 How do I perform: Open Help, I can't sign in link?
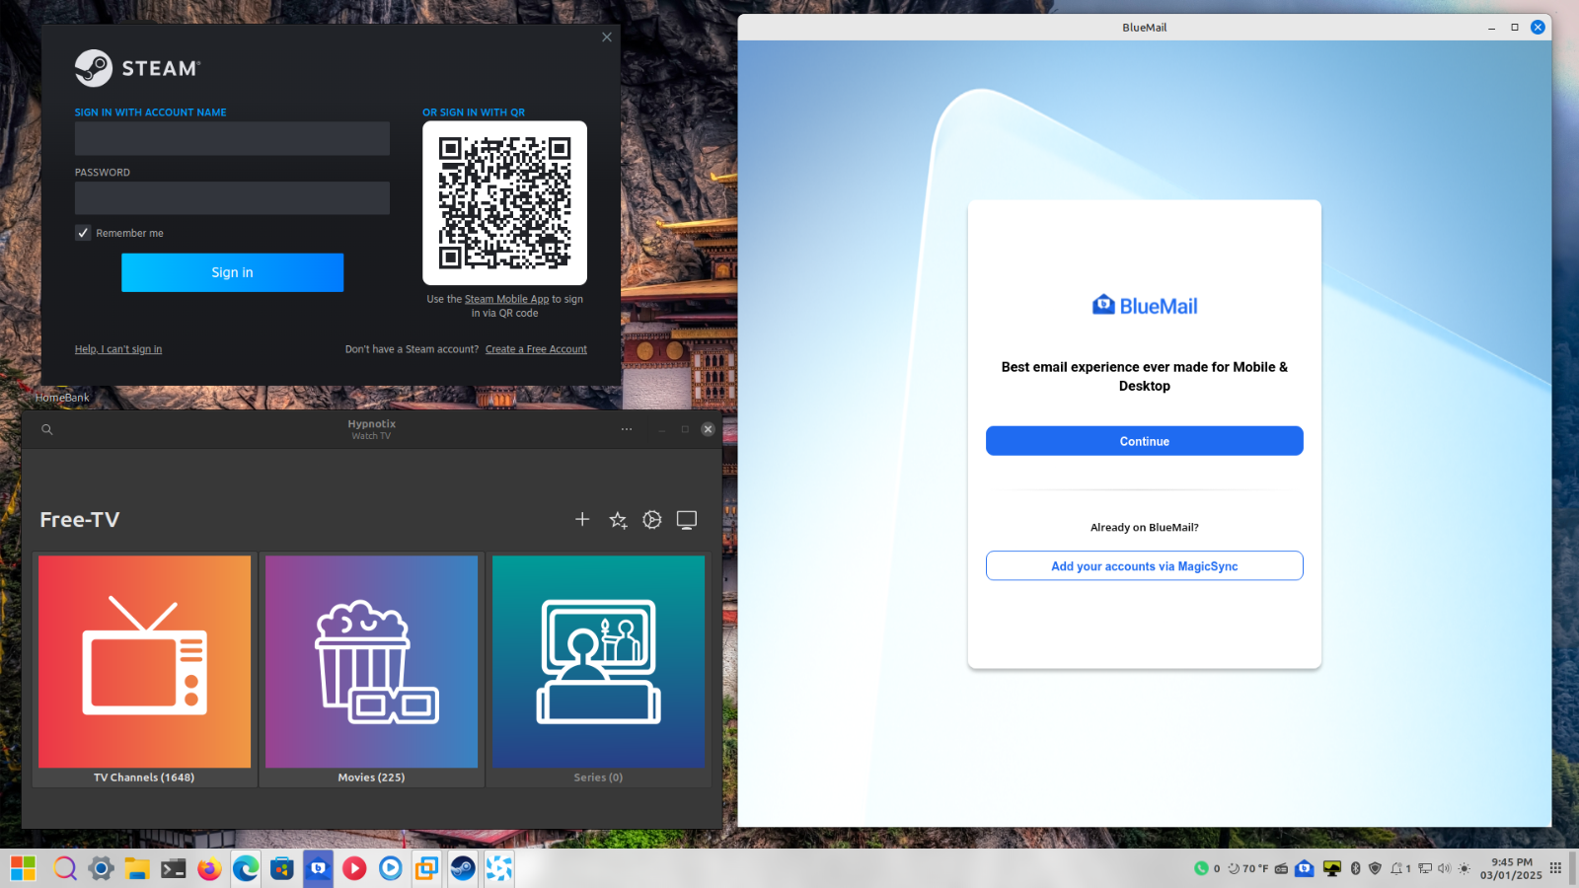[118, 349]
